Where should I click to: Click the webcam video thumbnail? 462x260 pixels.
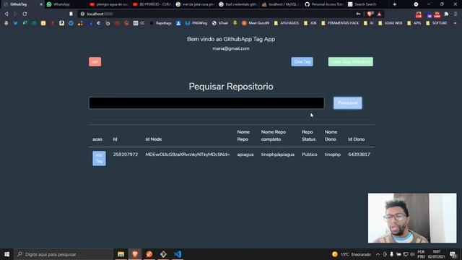click(x=412, y=218)
